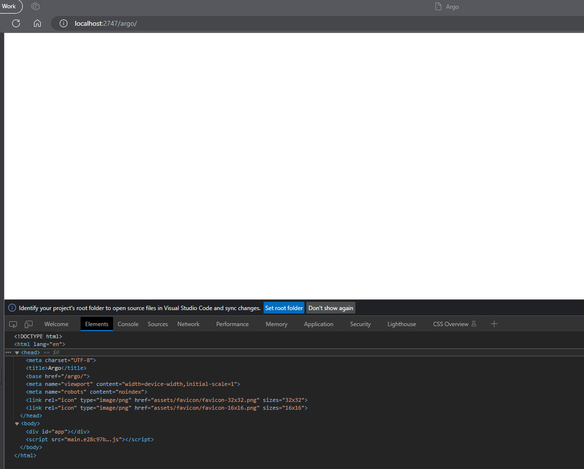
Task: Click the inspect element cursor icon
Action: (13, 324)
